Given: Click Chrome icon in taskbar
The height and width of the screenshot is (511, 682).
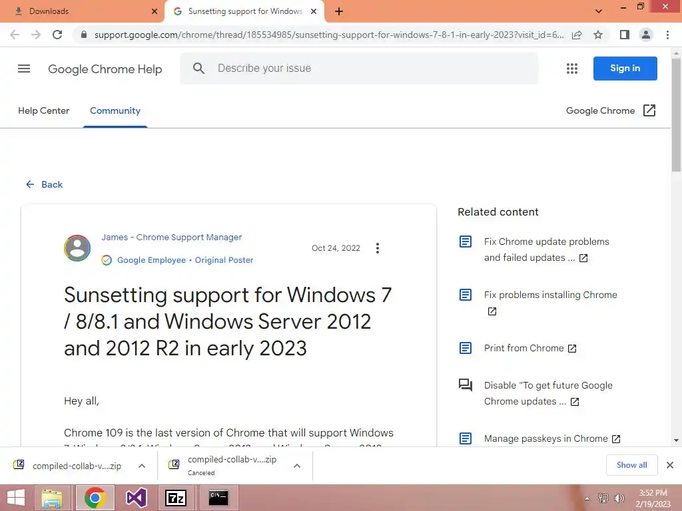Looking at the screenshot, I should click(95, 498).
